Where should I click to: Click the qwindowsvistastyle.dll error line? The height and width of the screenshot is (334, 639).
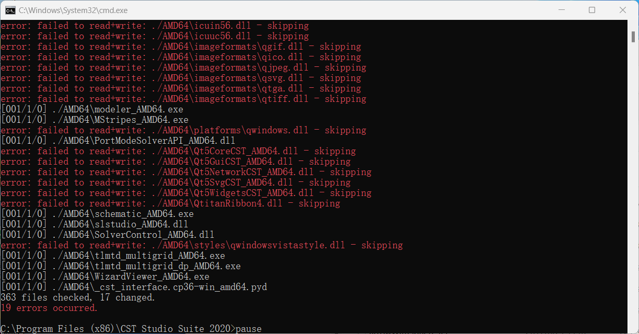tap(202, 245)
